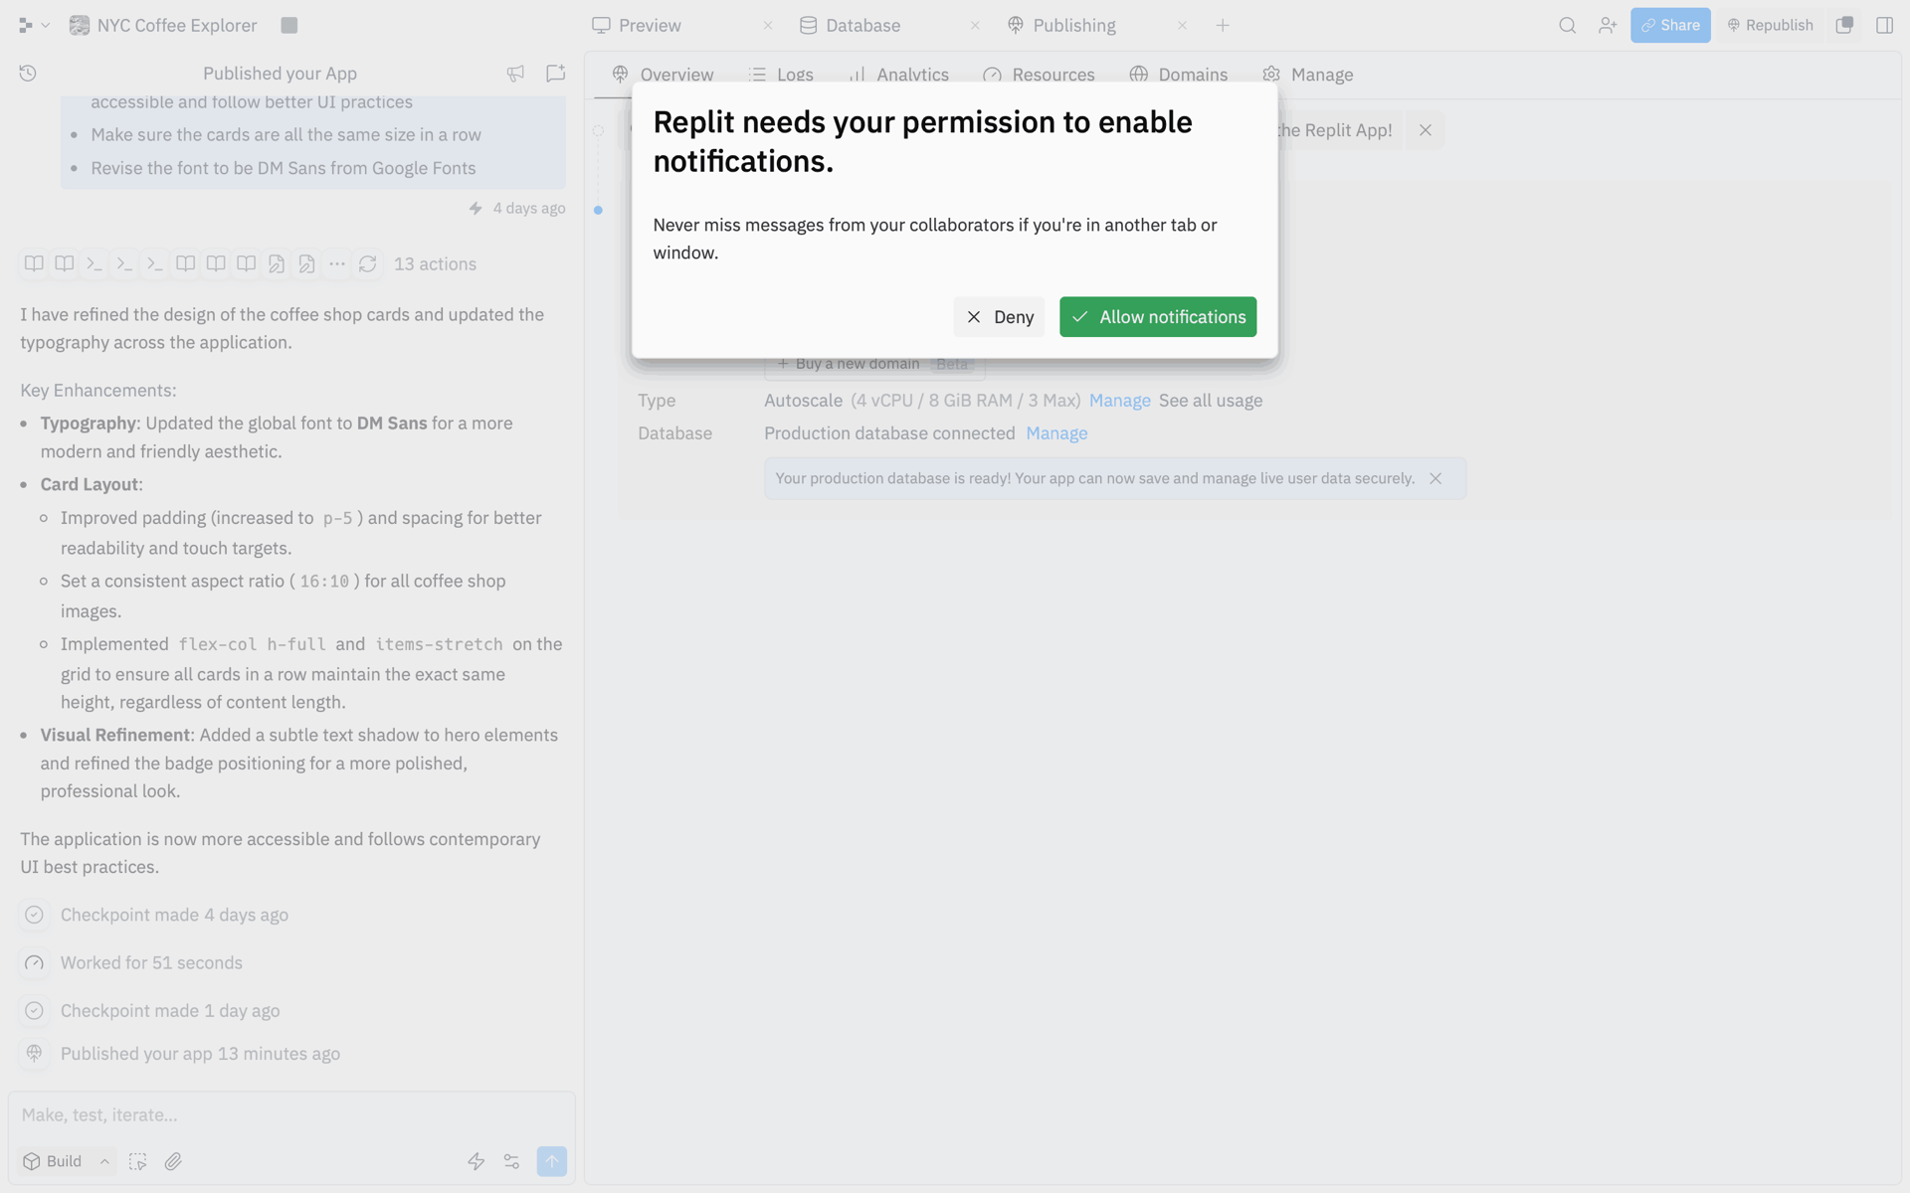
Task: Click Manage link for production database
Action: (x=1056, y=433)
